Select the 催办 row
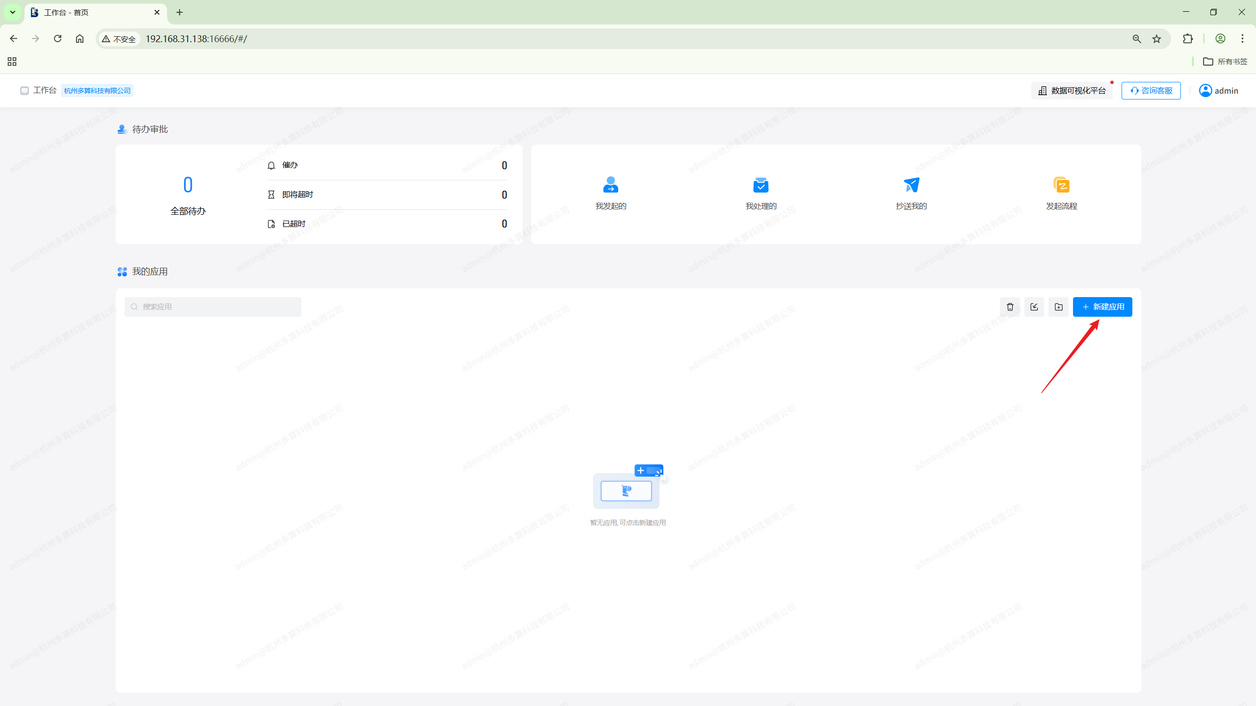 pyautogui.click(x=387, y=165)
